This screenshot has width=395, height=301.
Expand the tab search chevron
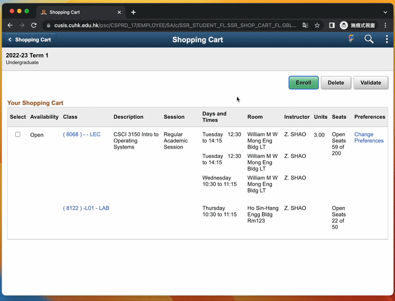coord(385,12)
